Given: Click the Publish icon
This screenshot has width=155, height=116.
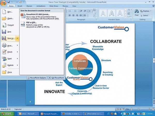Looking at the screenshot, I should (x=4, y=65).
